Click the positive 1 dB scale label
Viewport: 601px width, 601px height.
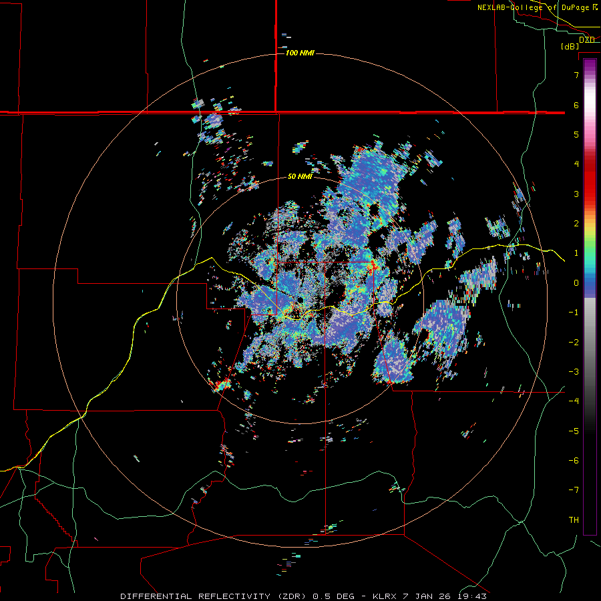tap(576, 253)
